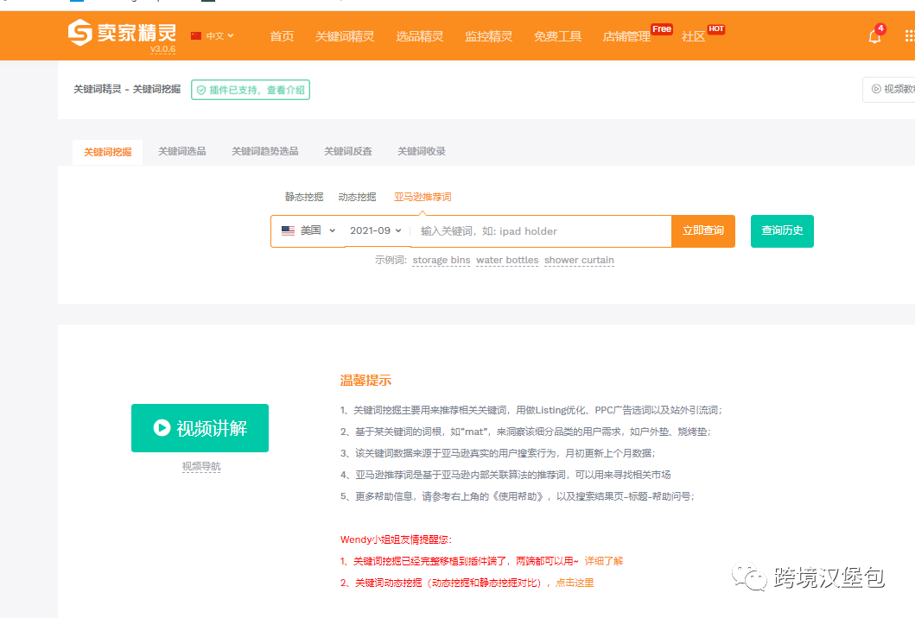Click the Free badge on 店铺管理
915x618 pixels.
[x=661, y=28]
